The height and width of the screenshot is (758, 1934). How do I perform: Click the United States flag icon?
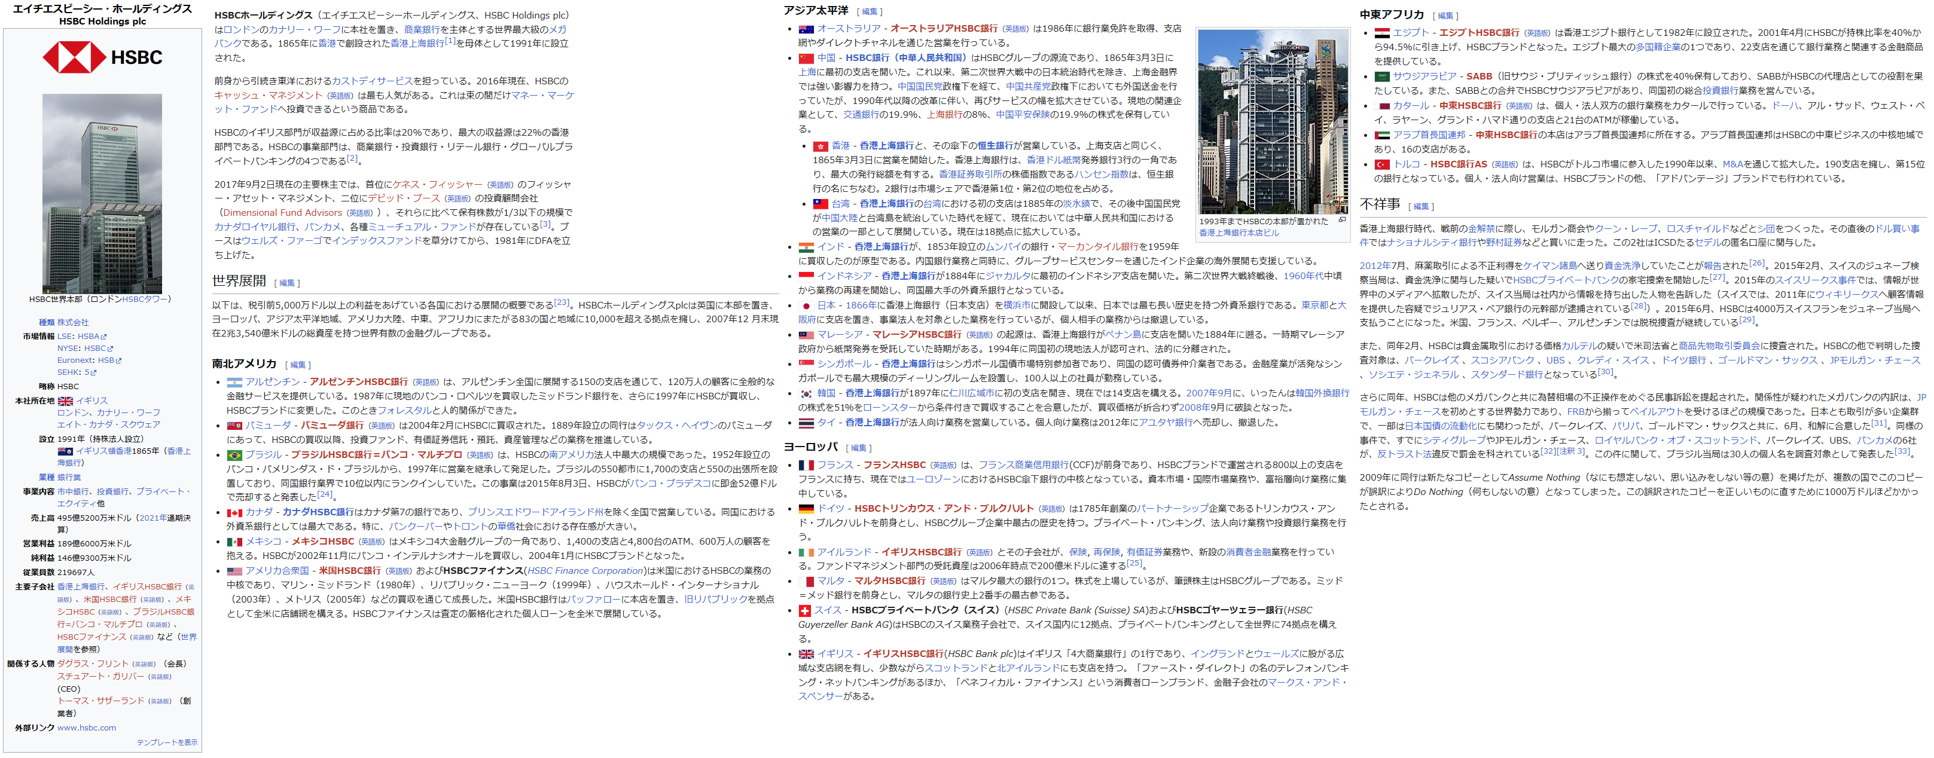tap(234, 571)
